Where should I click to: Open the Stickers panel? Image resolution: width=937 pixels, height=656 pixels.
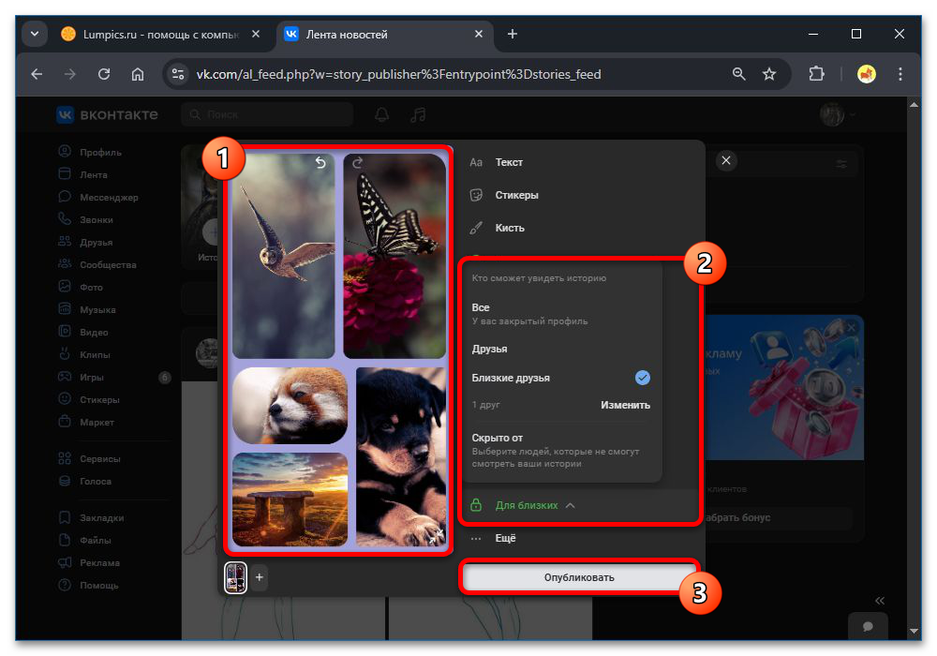tap(516, 195)
